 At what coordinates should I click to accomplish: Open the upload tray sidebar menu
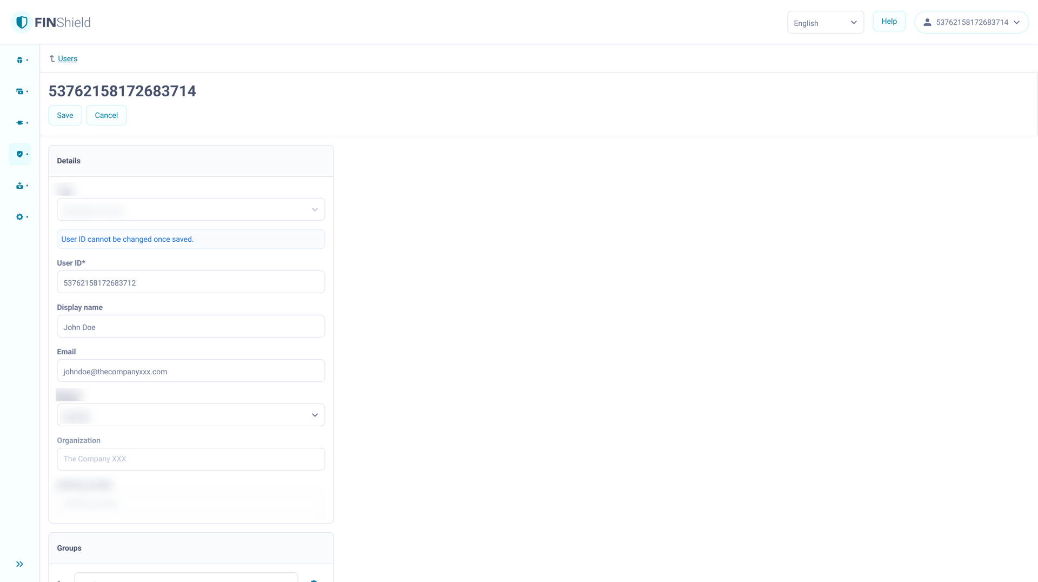click(x=20, y=186)
